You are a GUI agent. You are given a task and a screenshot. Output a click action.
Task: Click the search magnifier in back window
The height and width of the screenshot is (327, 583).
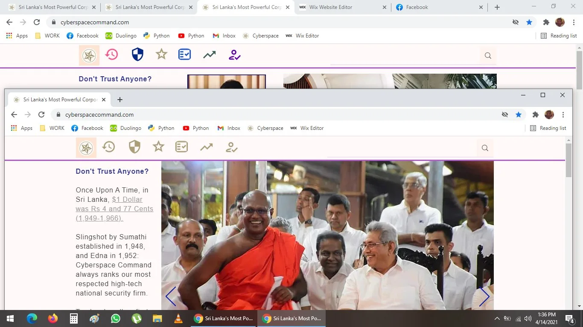point(488,56)
